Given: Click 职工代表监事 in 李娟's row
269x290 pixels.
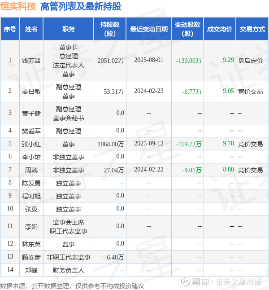Looking at the screenshot, I should (69, 231).
